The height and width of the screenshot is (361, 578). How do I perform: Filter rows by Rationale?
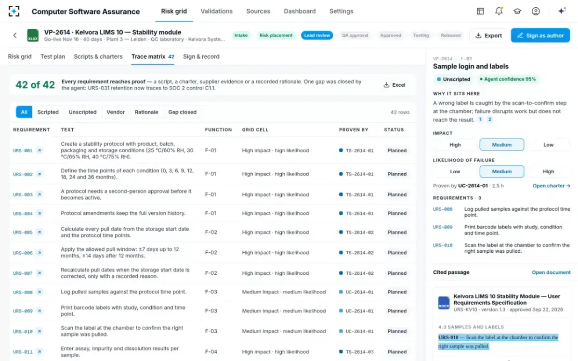[x=146, y=112]
